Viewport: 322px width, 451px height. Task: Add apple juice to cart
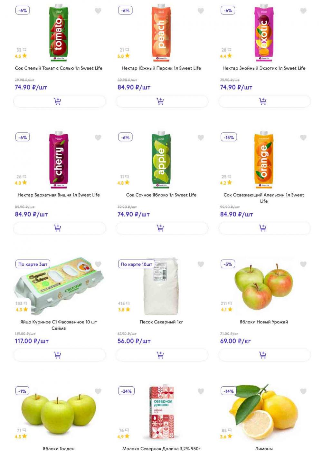click(162, 228)
